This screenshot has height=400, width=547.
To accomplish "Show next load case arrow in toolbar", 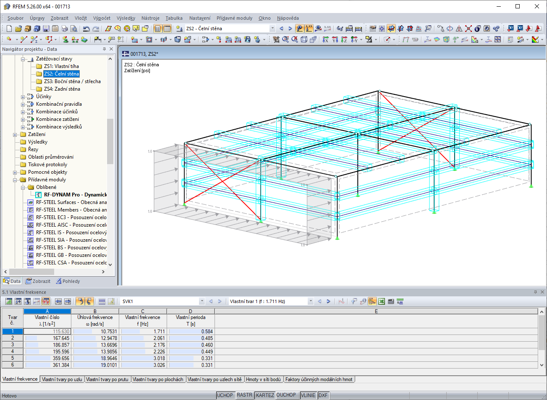I will click(x=290, y=29).
